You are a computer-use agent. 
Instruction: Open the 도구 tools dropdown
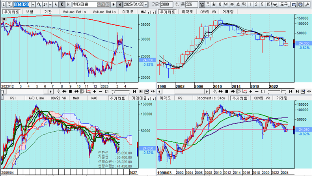click(284, 4)
